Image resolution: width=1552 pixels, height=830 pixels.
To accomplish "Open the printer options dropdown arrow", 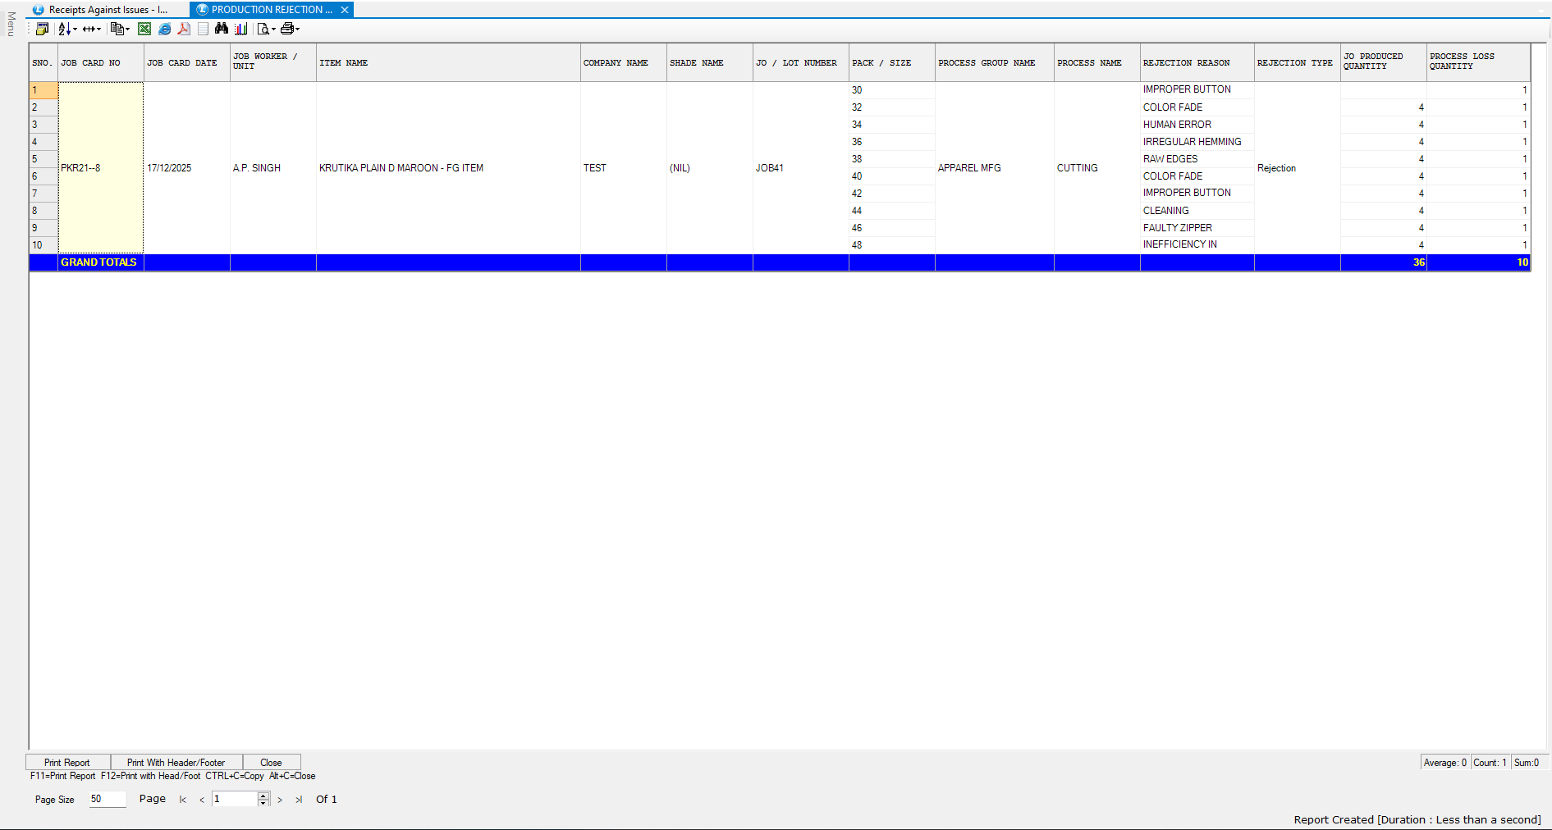I will coord(297,30).
